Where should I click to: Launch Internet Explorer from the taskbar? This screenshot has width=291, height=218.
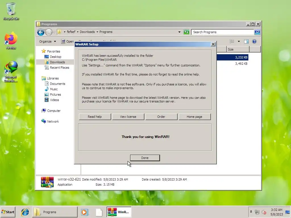point(25,212)
